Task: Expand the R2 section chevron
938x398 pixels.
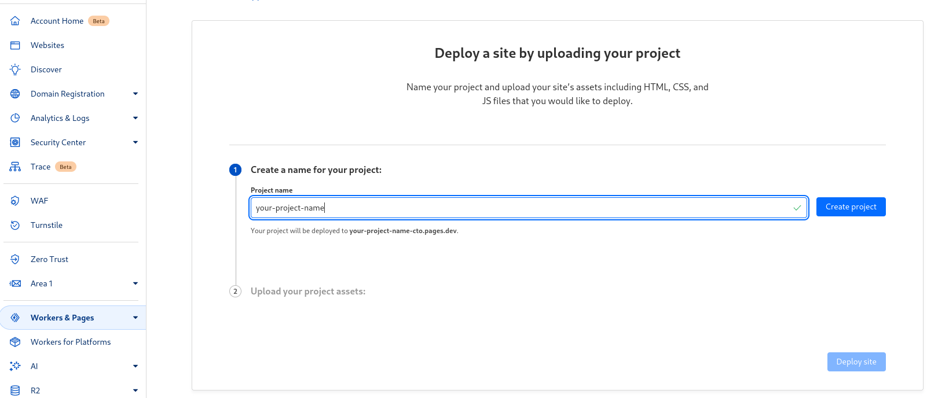Action: coord(135,390)
